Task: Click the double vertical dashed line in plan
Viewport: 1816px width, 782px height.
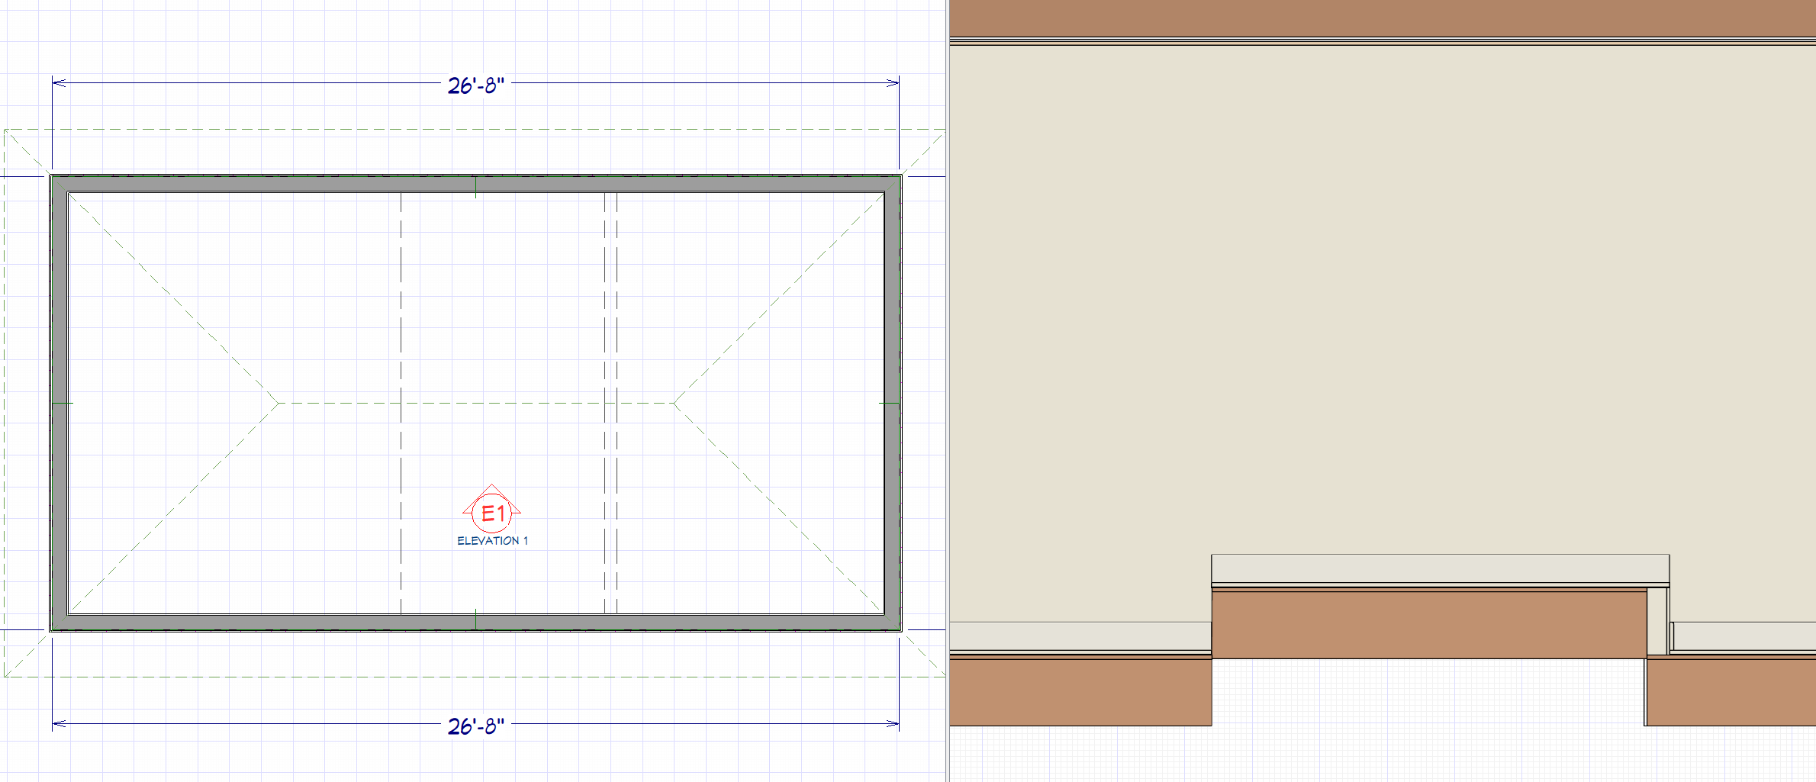Action: (610, 305)
